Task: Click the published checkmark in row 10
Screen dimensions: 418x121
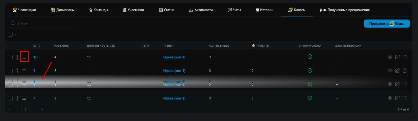Action: tap(310, 57)
